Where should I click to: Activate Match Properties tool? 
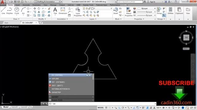tap(129, 12)
